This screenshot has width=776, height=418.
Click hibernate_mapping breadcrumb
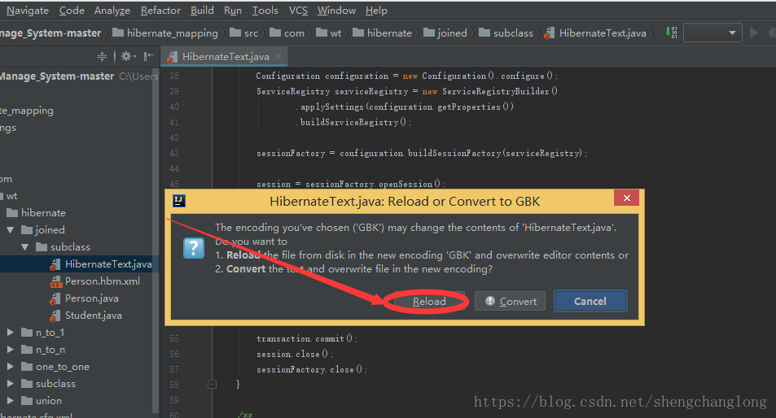(x=165, y=33)
